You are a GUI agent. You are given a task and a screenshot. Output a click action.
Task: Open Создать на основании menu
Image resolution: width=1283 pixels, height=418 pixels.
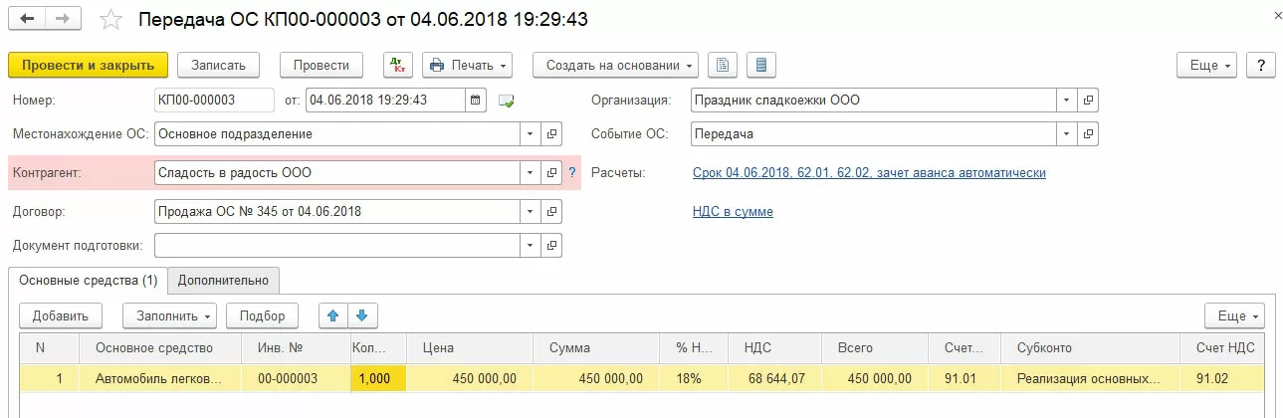tap(615, 65)
